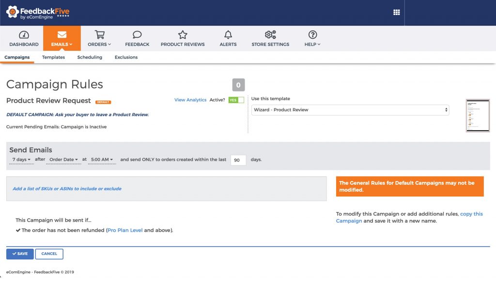Open the apps grid icon

pyautogui.click(x=396, y=12)
